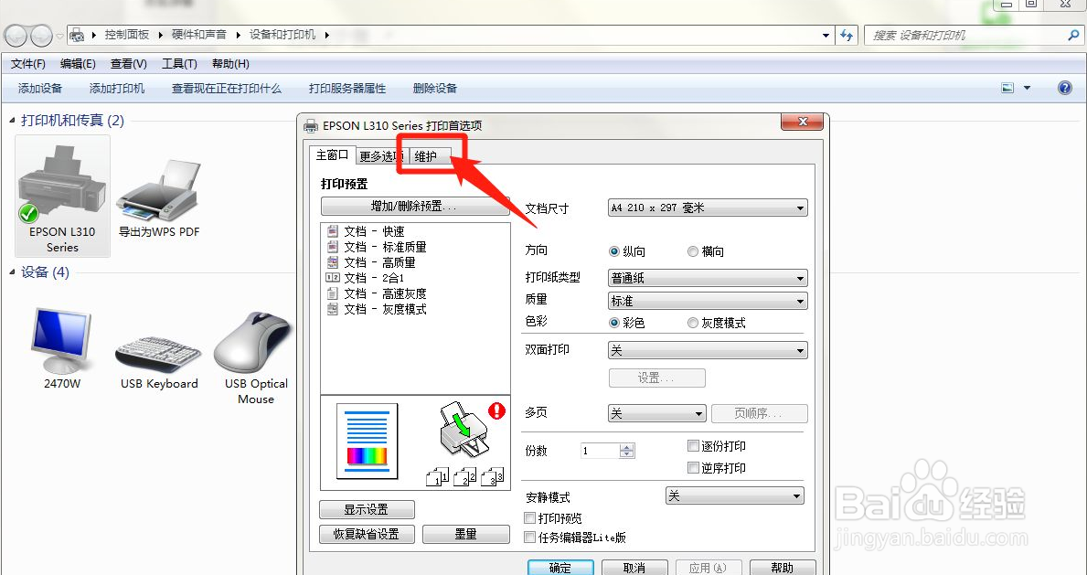
Task: Select the USB Keyboard device icon
Action: pos(158,354)
